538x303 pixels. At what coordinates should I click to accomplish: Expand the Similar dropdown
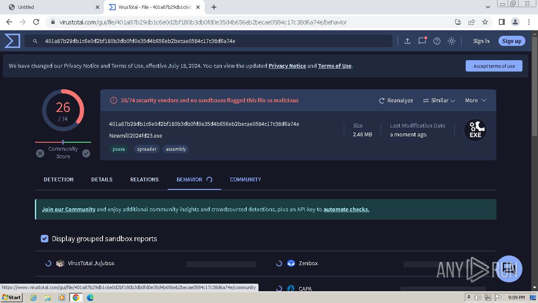point(439,100)
